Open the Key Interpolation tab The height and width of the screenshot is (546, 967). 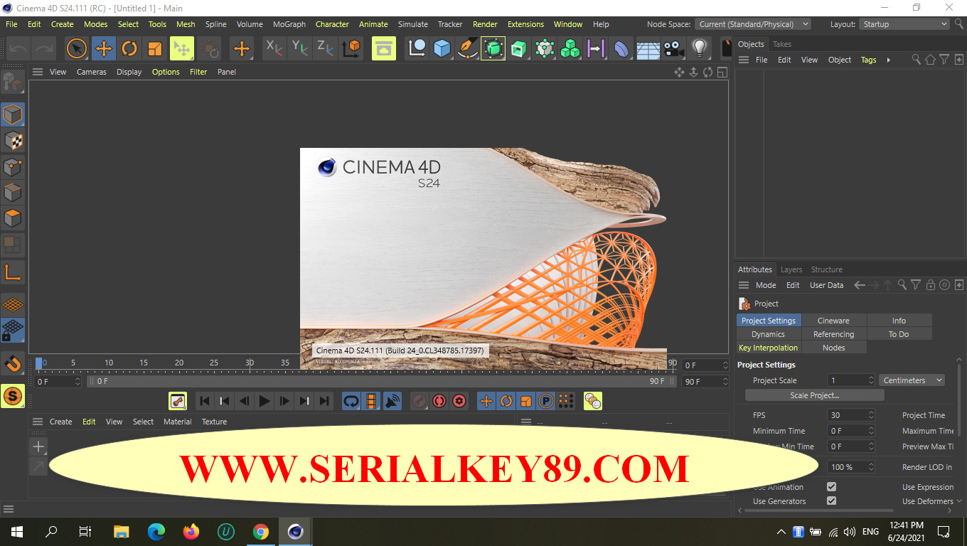click(769, 348)
